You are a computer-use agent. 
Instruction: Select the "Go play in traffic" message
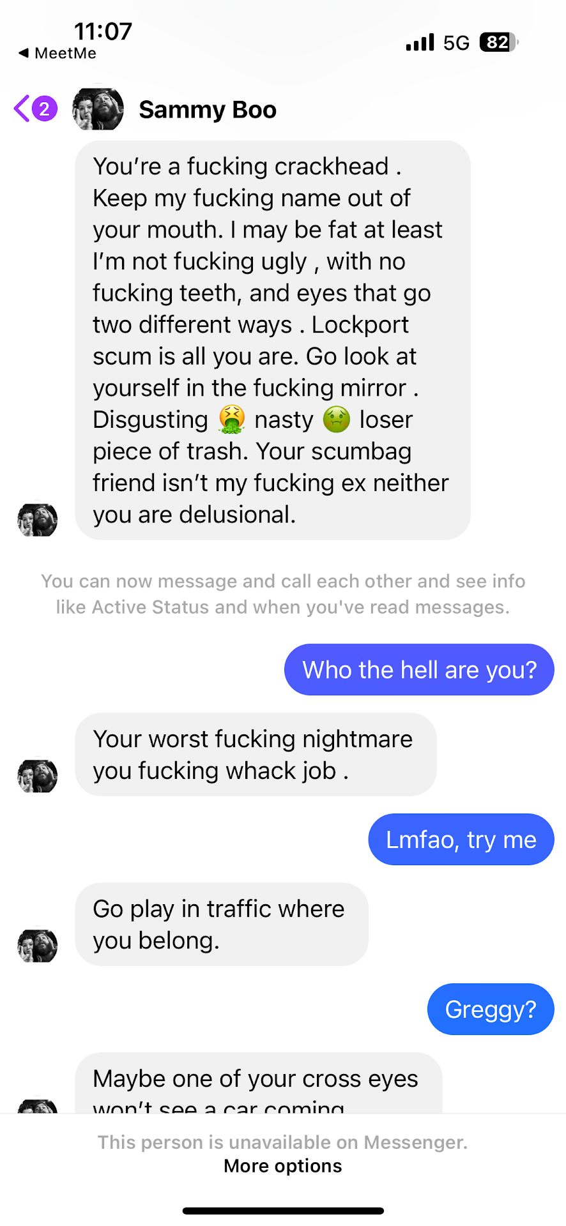pyautogui.click(x=221, y=924)
